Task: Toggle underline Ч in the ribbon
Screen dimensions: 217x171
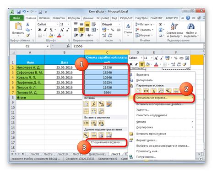Action: pyautogui.click(x=51, y=30)
